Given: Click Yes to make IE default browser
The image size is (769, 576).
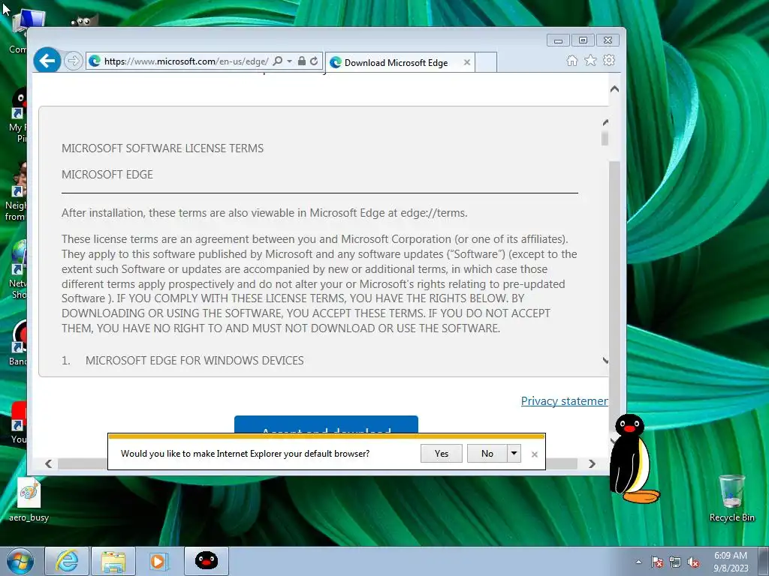Looking at the screenshot, I should (x=442, y=454).
